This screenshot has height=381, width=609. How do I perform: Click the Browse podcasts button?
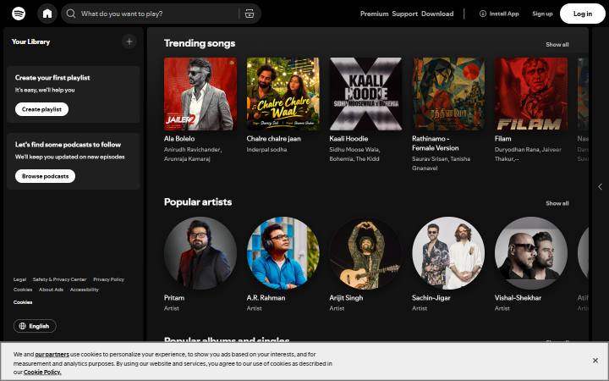click(x=45, y=176)
